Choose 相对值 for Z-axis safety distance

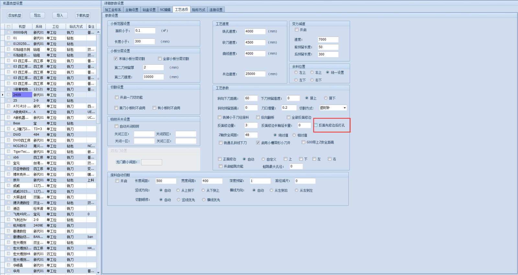[294, 135]
